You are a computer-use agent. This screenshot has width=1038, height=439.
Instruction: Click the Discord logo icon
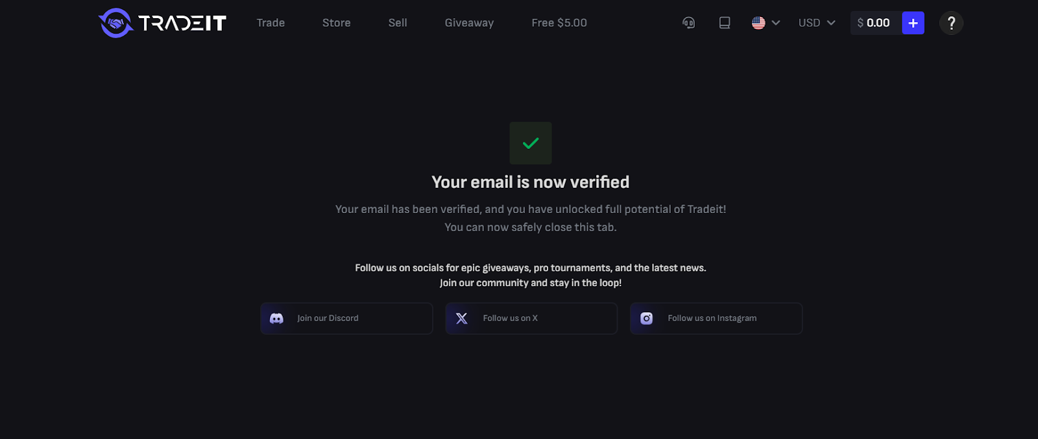[276, 319]
